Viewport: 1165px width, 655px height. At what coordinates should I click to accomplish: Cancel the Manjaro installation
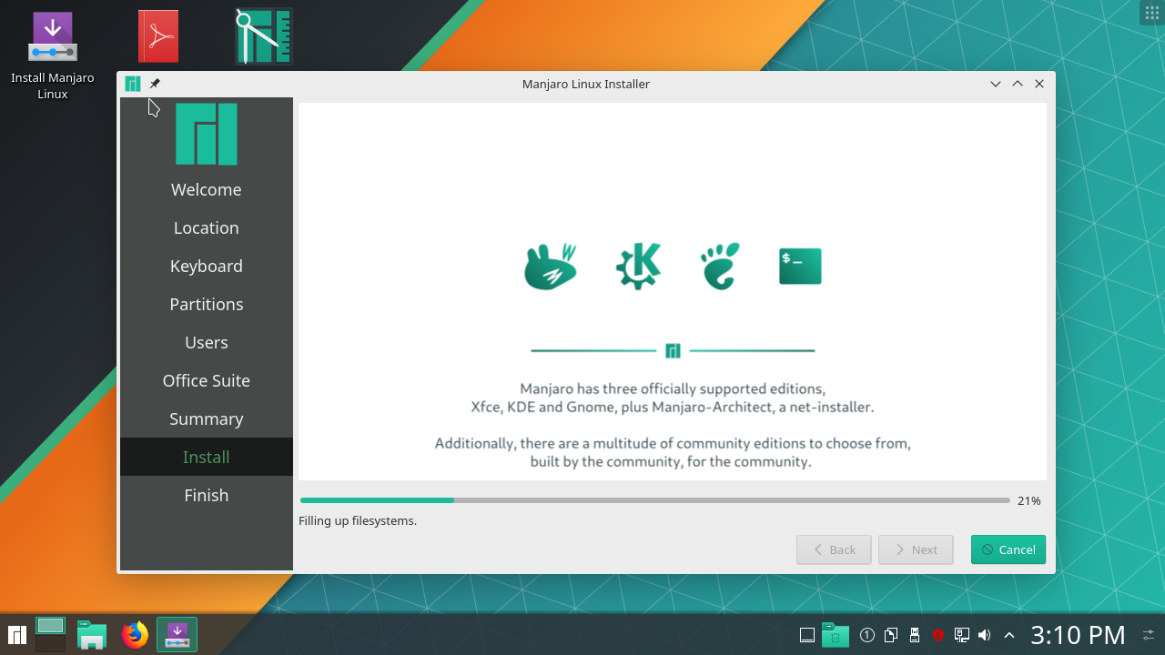click(1008, 549)
